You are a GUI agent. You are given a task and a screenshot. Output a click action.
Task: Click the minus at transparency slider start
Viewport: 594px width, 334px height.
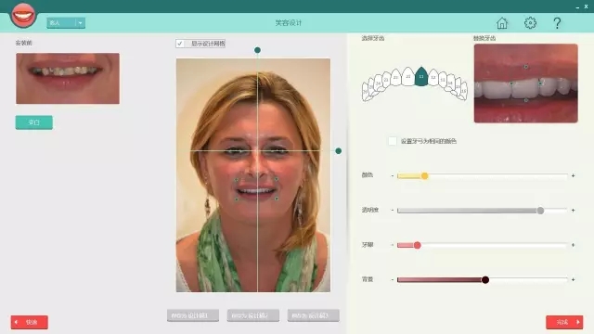pos(392,211)
